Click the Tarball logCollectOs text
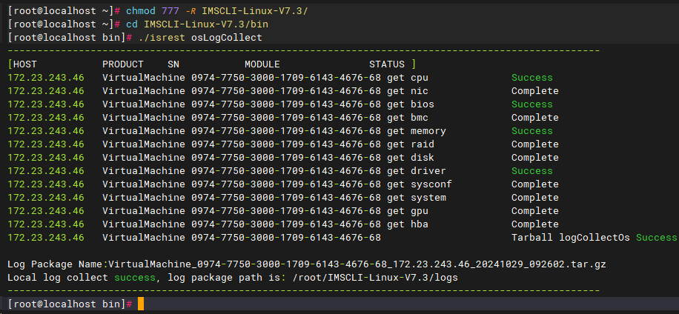Image resolution: width=679 pixels, height=314 pixels. [570, 238]
